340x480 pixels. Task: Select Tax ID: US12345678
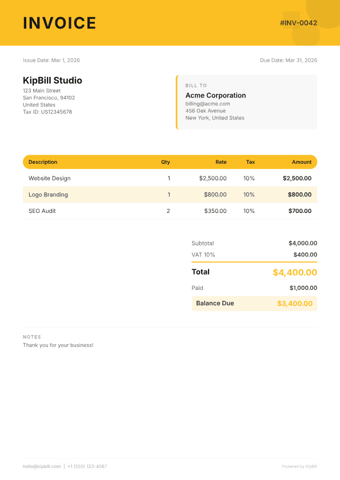point(47,112)
